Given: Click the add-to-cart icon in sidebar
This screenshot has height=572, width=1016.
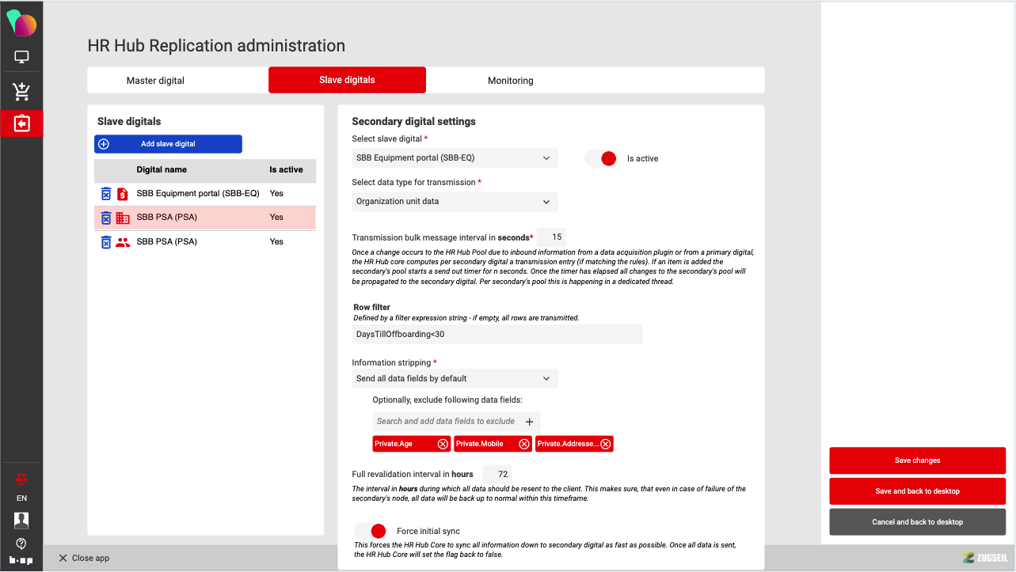Looking at the screenshot, I should pos(21,92).
